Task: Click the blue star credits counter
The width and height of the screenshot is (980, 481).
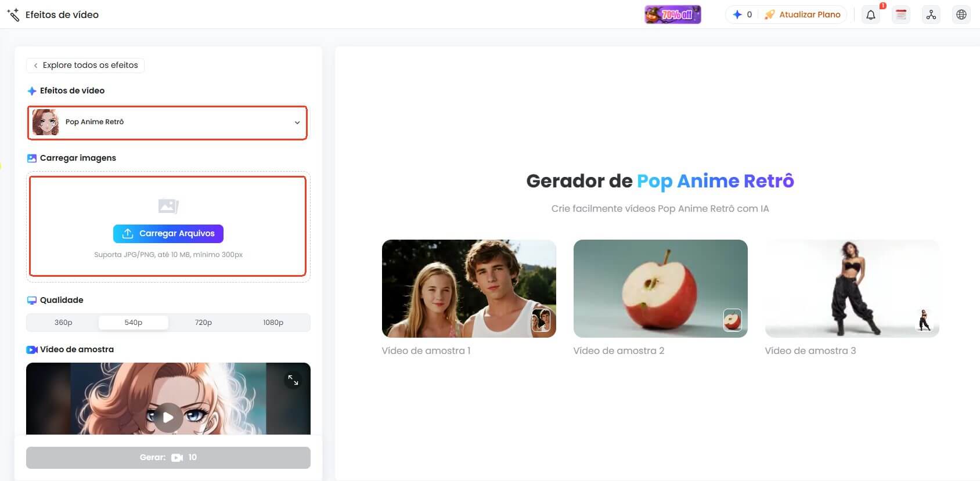Action: (x=742, y=15)
